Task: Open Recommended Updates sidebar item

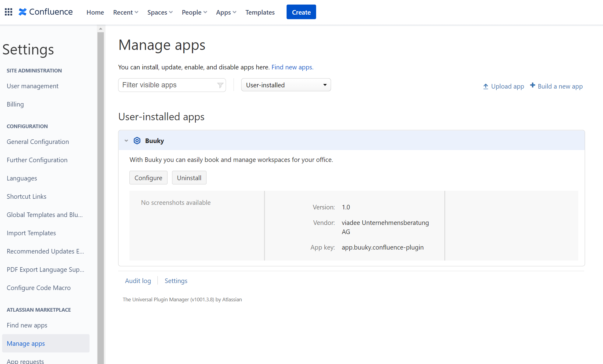Action: click(46, 251)
